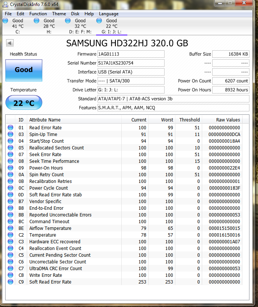This screenshot has height=307, width=258.
Task: Click the previous disk arrow button
Action: (10, 43)
